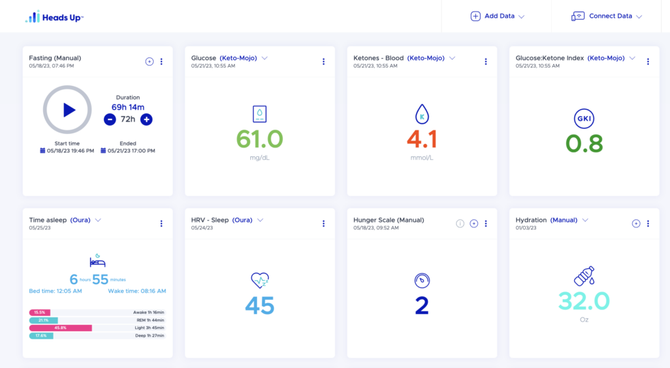This screenshot has height=368, width=670.
Task: Start the fasting timer play button
Action: tap(68, 110)
